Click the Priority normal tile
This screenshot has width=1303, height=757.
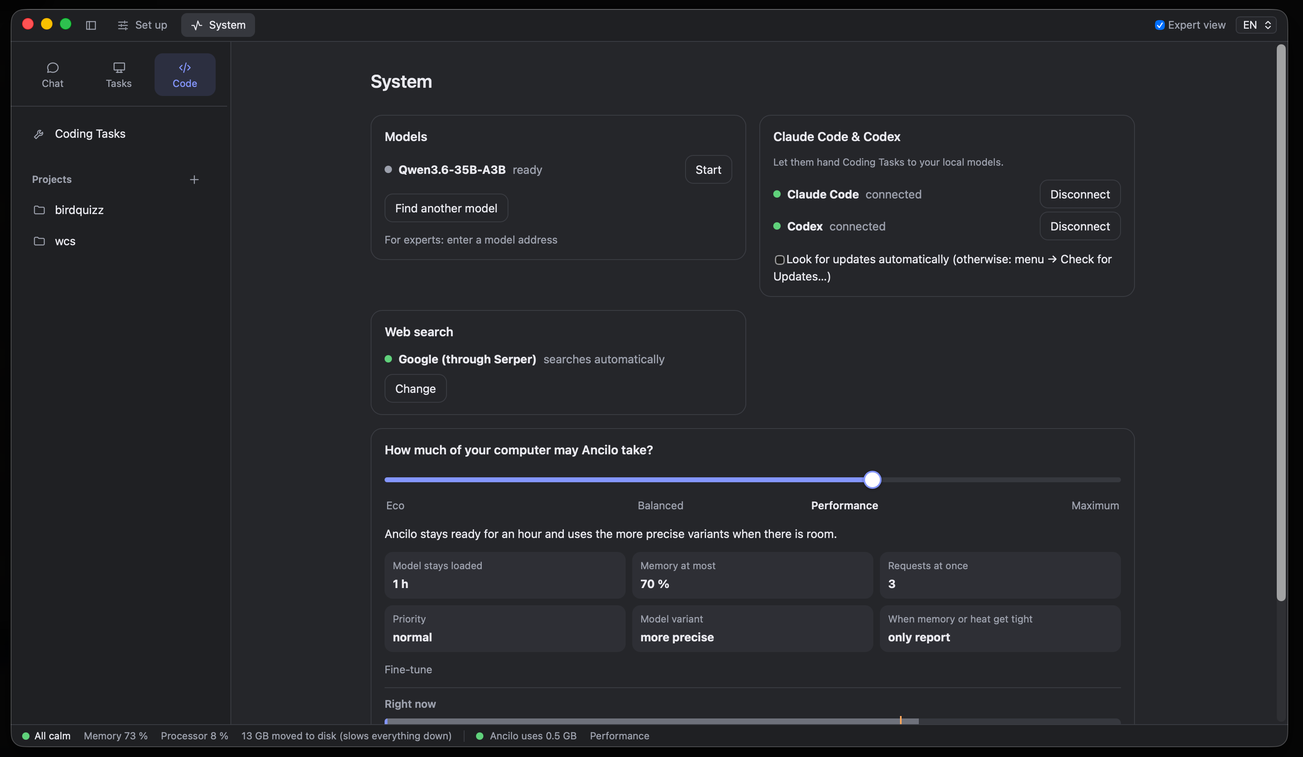[x=505, y=629]
